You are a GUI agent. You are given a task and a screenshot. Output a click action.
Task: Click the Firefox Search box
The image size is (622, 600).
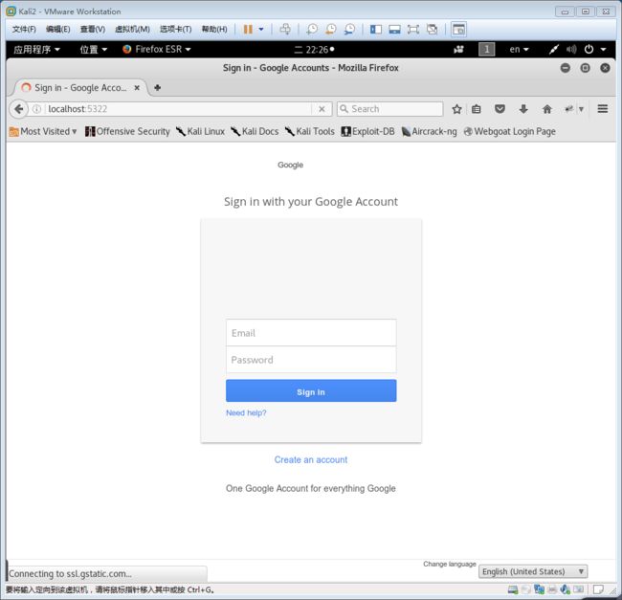389,109
